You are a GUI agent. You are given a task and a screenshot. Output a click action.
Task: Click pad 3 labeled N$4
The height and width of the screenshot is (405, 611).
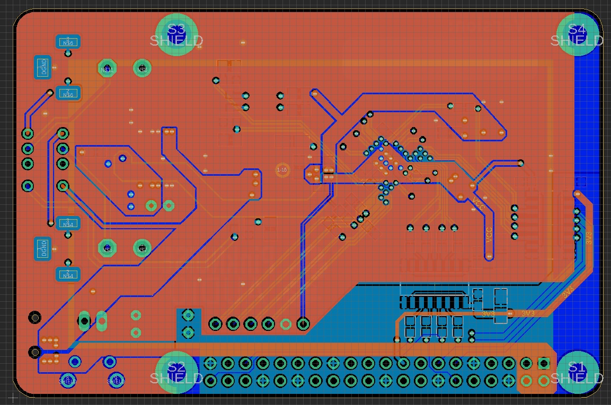(68, 223)
